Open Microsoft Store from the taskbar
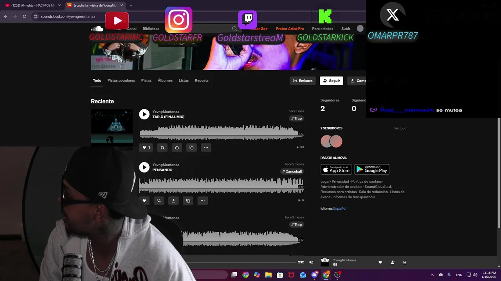Image resolution: width=501 pixels, height=281 pixels. pos(279,275)
